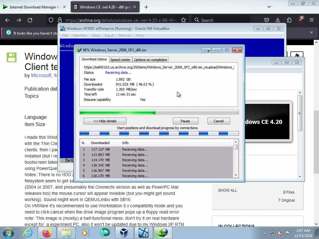Click the archive.org URL address field

(121, 20)
